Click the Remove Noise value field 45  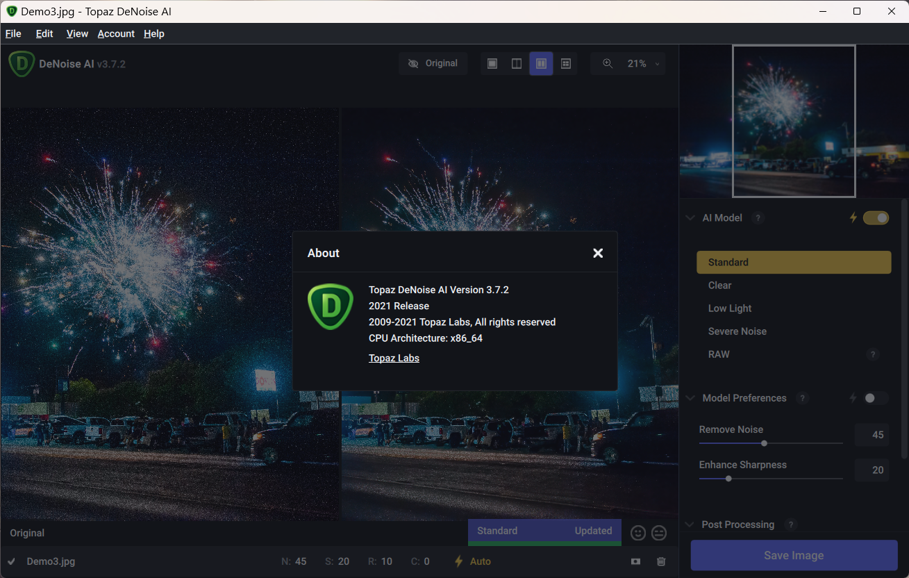(872, 435)
